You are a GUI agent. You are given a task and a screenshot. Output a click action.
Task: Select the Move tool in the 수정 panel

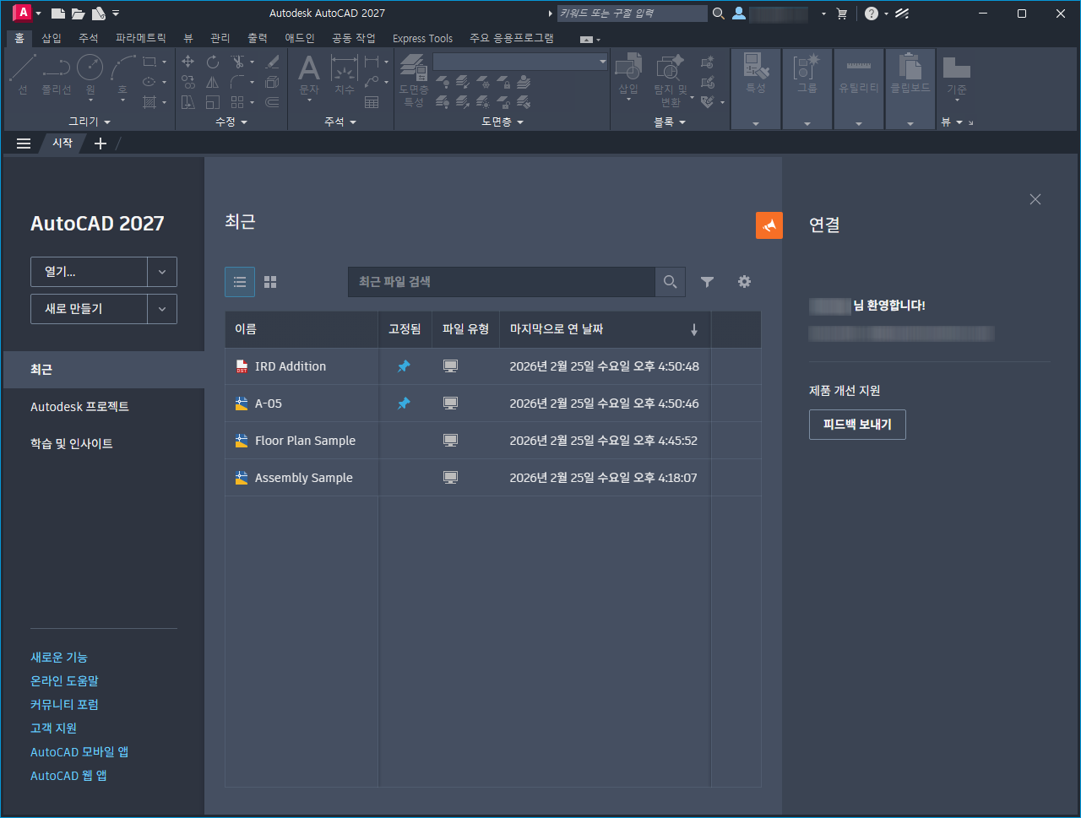[x=188, y=62]
